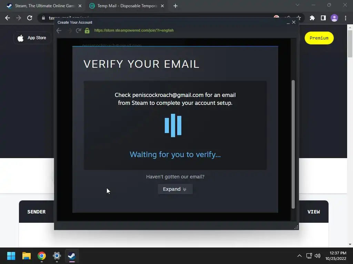The height and width of the screenshot is (264, 353).
Task: Close the Steam browser tab
Action: coord(80,6)
